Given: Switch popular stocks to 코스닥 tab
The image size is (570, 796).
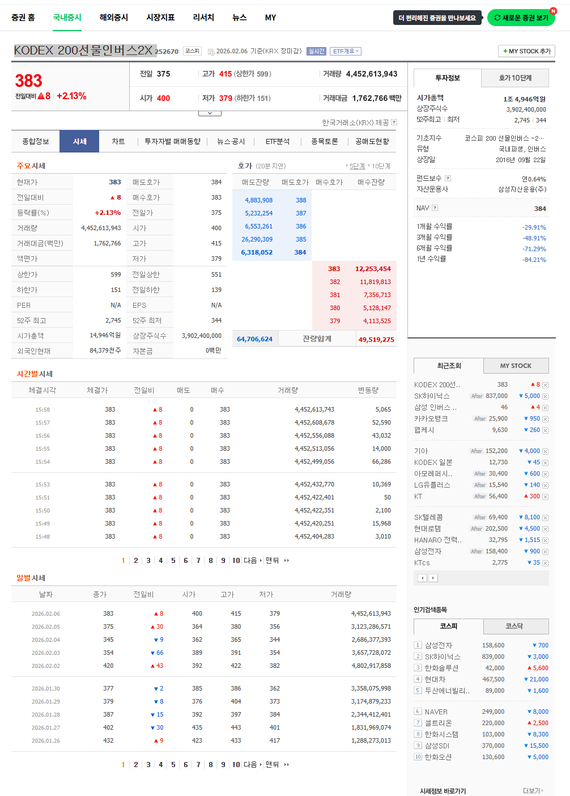Looking at the screenshot, I should tap(516, 626).
